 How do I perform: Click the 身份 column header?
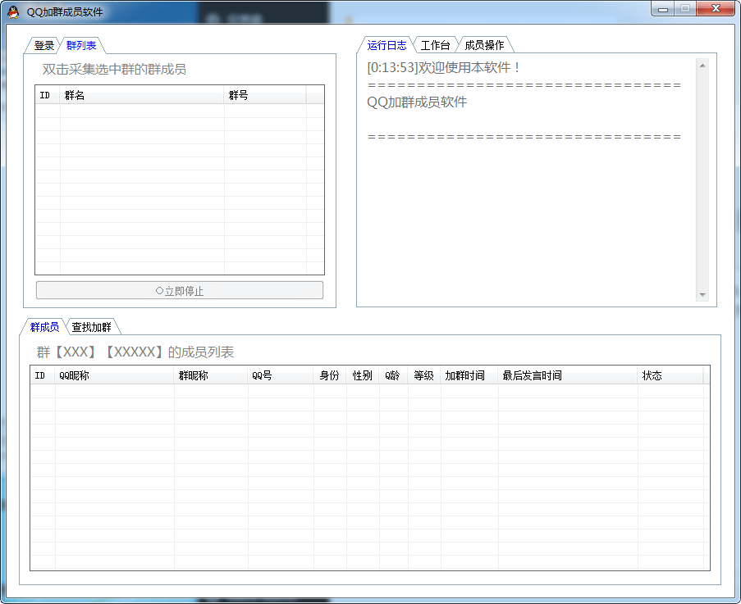pos(330,375)
